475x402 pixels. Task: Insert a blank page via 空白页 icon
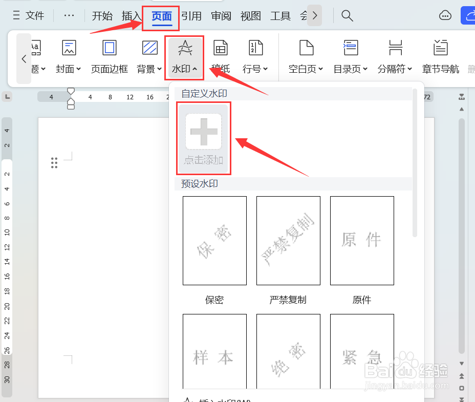(306, 49)
